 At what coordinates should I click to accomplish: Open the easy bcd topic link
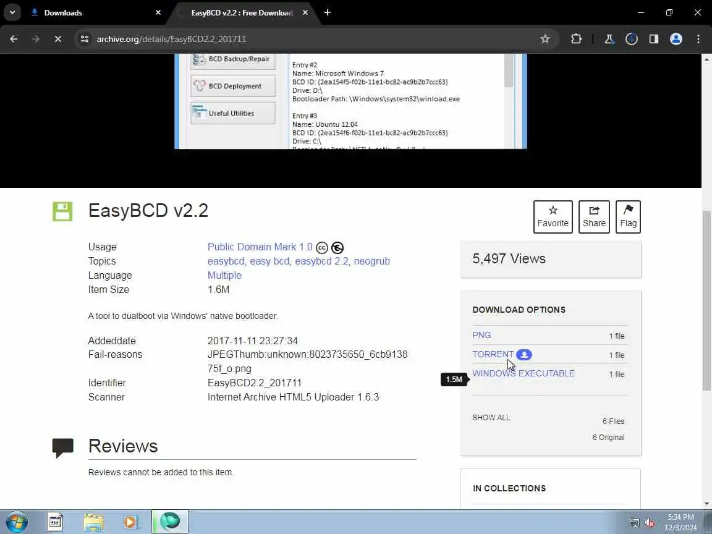[x=269, y=261]
